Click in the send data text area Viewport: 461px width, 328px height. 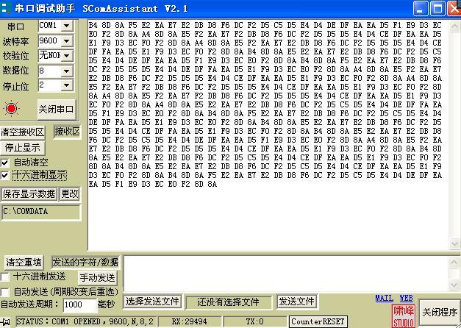point(286,274)
